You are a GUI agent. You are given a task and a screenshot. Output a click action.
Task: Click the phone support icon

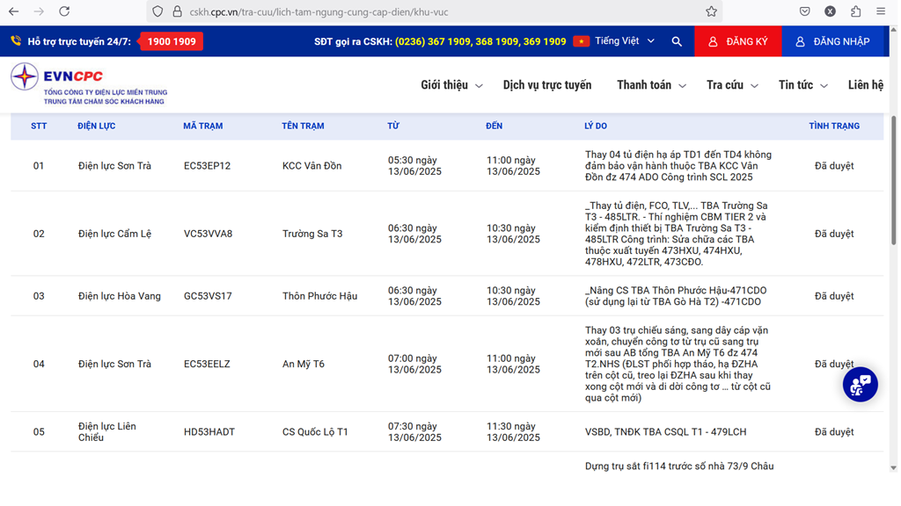[x=16, y=40]
